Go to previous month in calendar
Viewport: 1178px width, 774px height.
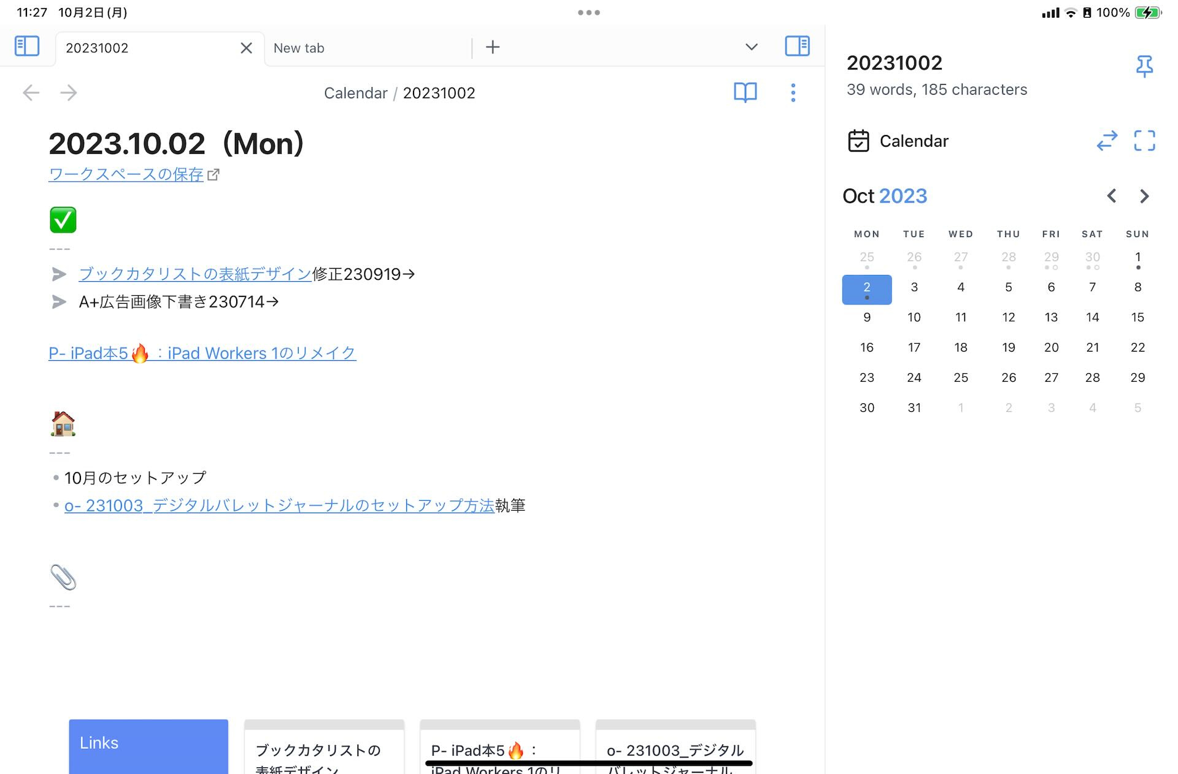[x=1111, y=196]
